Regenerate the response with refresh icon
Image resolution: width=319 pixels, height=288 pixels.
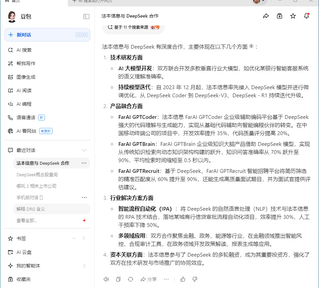click(x=130, y=279)
